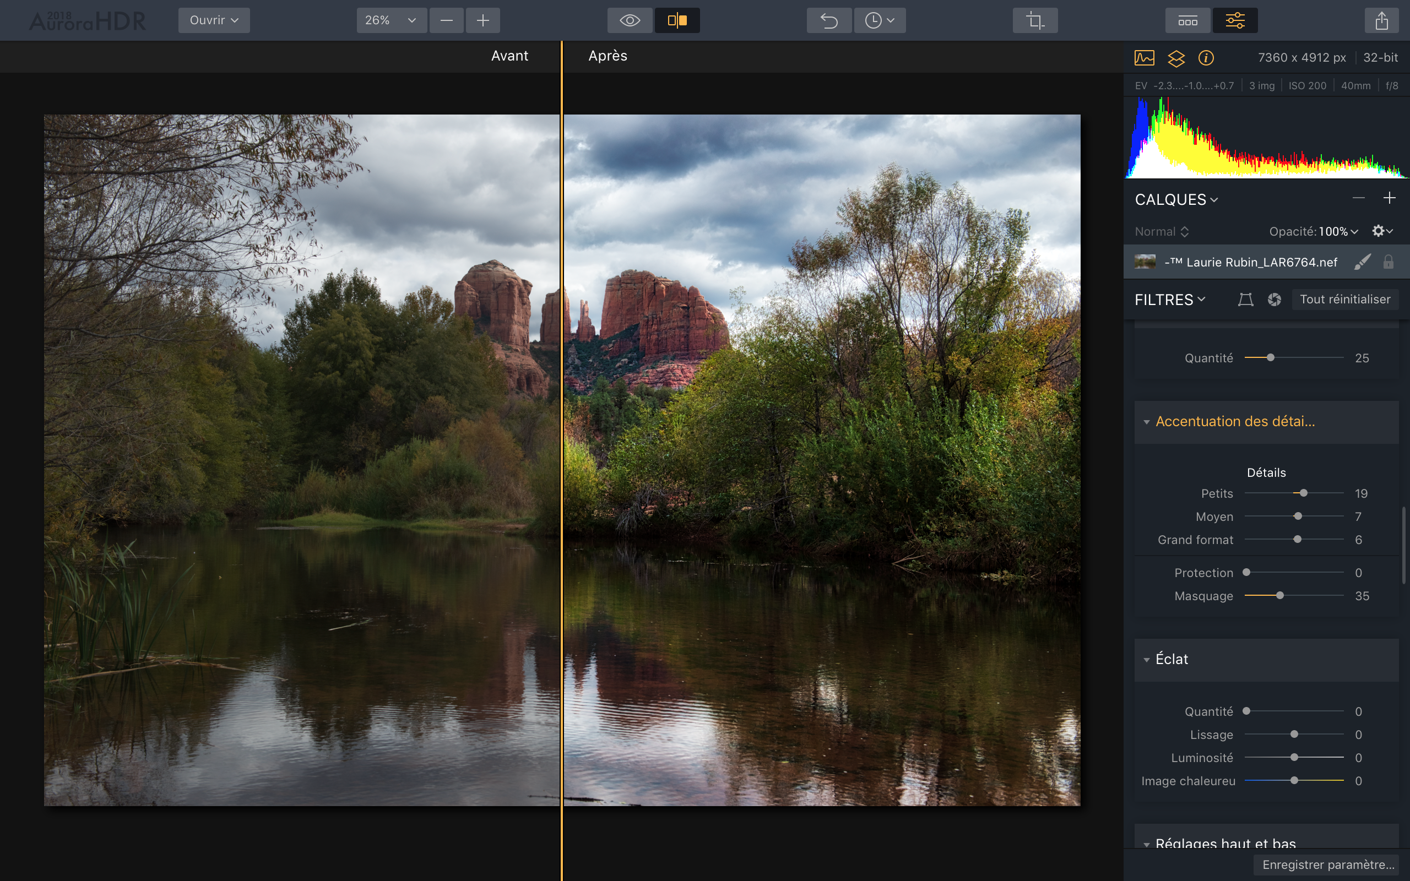Click Enregistrer paramètre button
Image resolution: width=1410 pixels, height=881 pixels.
(x=1328, y=864)
